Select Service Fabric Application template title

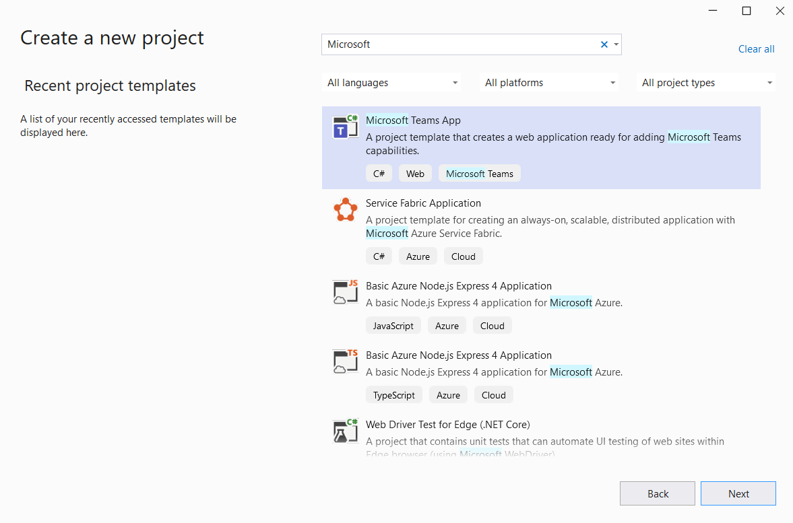423,203
